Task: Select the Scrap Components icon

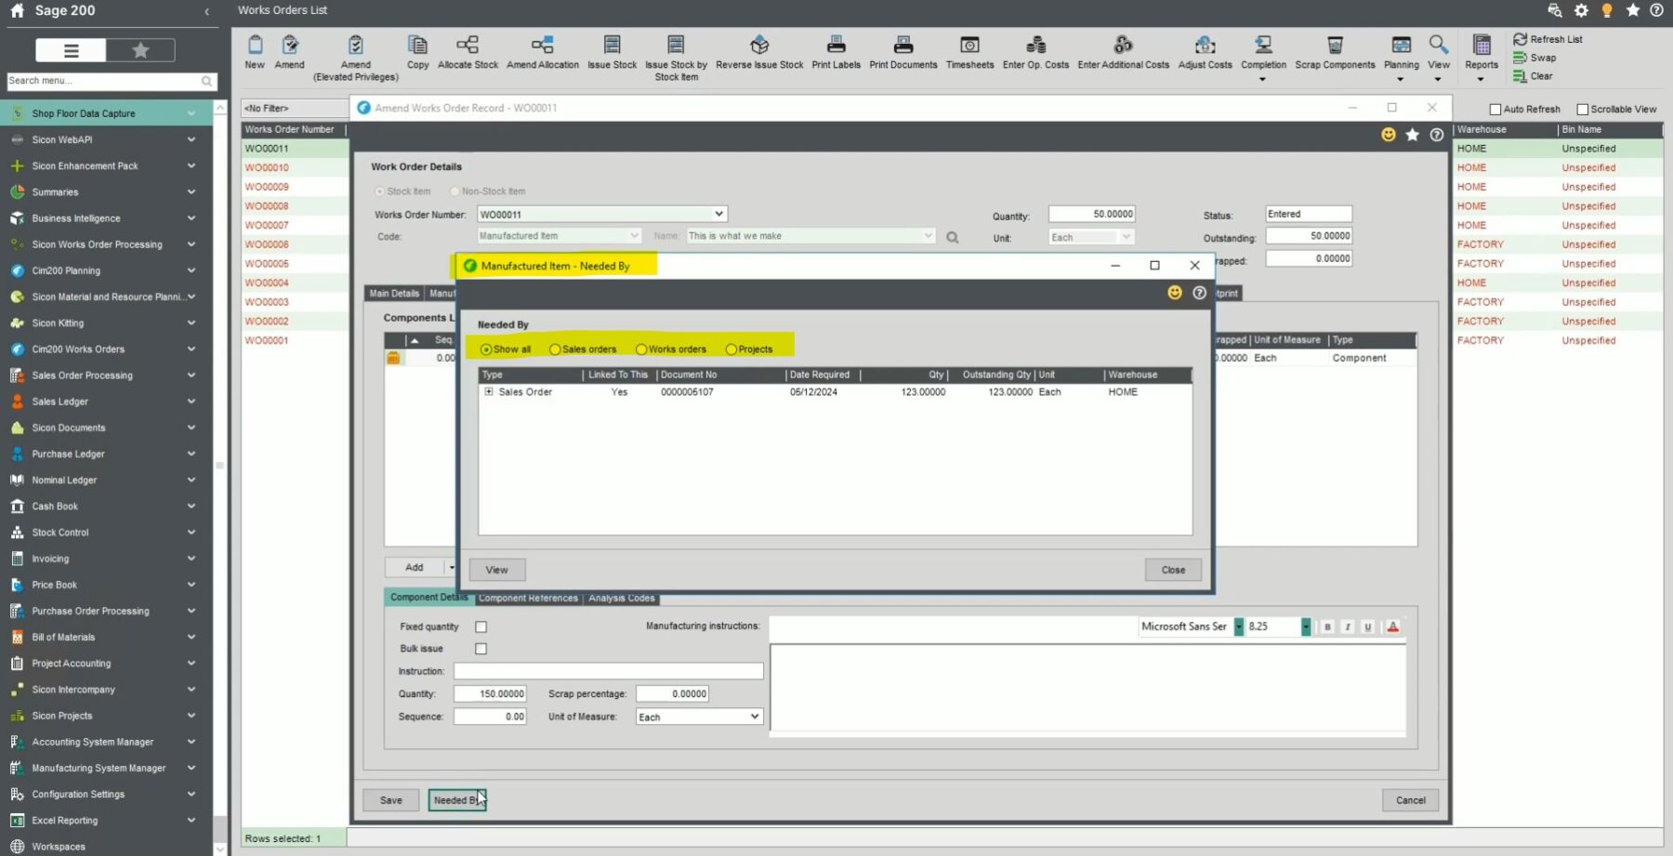Action: [1335, 46]
